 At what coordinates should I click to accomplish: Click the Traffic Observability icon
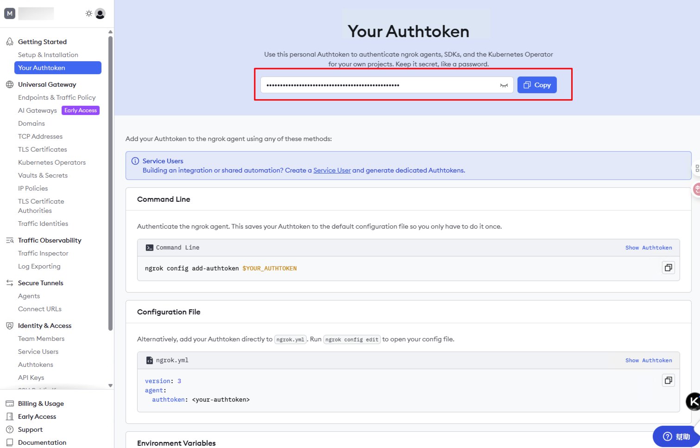tap(10, 240)
